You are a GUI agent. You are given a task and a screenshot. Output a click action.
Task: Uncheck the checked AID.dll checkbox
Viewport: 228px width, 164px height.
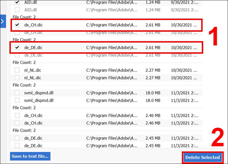click(x=17, y=2)
